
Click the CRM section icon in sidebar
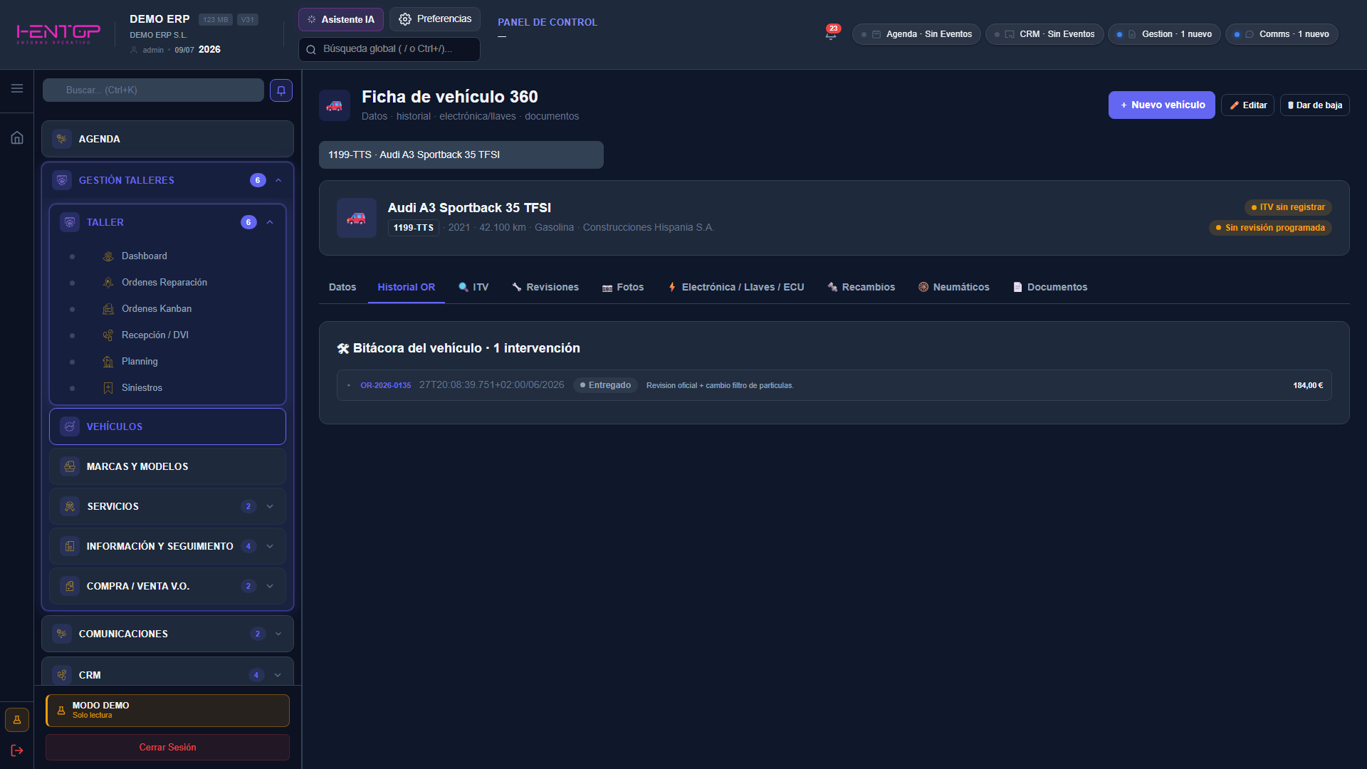click(62, 675)
